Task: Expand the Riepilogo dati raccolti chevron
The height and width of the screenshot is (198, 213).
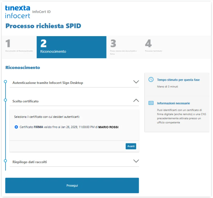Action: (x=136, y=161)
